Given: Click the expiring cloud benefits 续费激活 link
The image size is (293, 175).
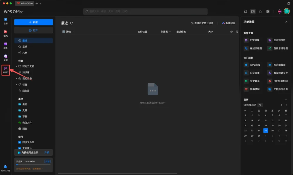Looking at the screenshot, I should pos(29,169).
